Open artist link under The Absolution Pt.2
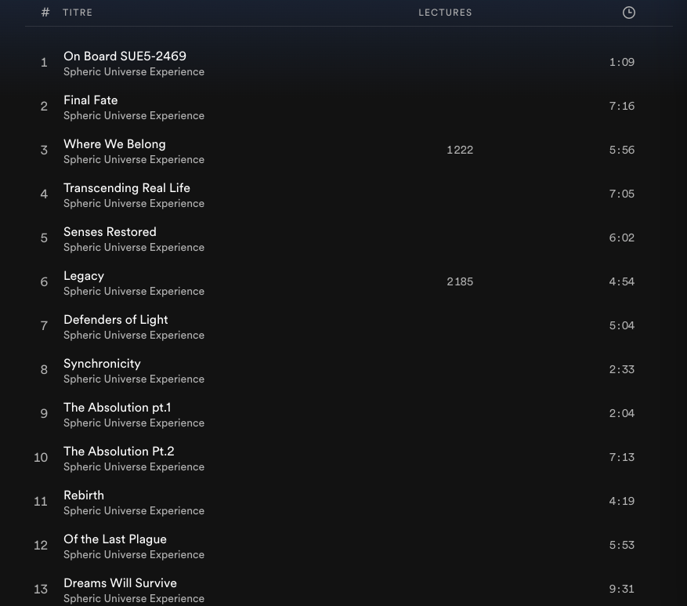Screen dimensions: 687x606 point(134,466)
